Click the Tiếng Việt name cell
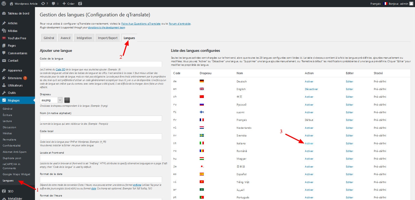The width and height of the screenshot is (415, 200). (x=243, y=182)
